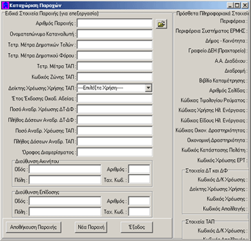
Task: Focus the Ονοματεπώνυμο Καταναλωτή field
Action: pyautogui.click(x=115, y=34)
